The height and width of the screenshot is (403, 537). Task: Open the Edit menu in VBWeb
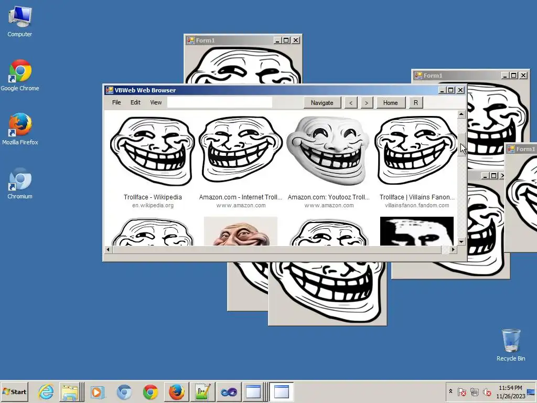pyautogui.click(x=135, y=102)
